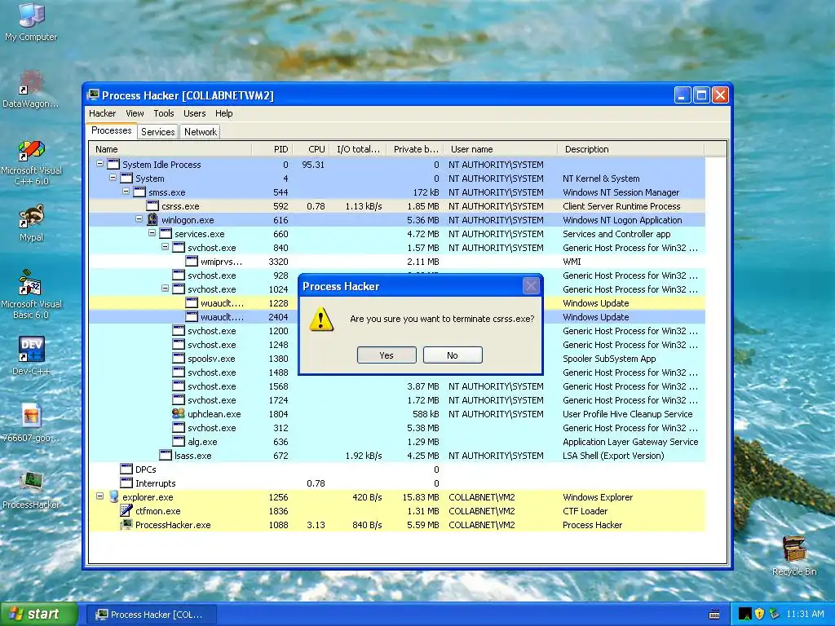Screen dimensions: 835x626
Task: Open the Tools menu
Action: point(163,113)
